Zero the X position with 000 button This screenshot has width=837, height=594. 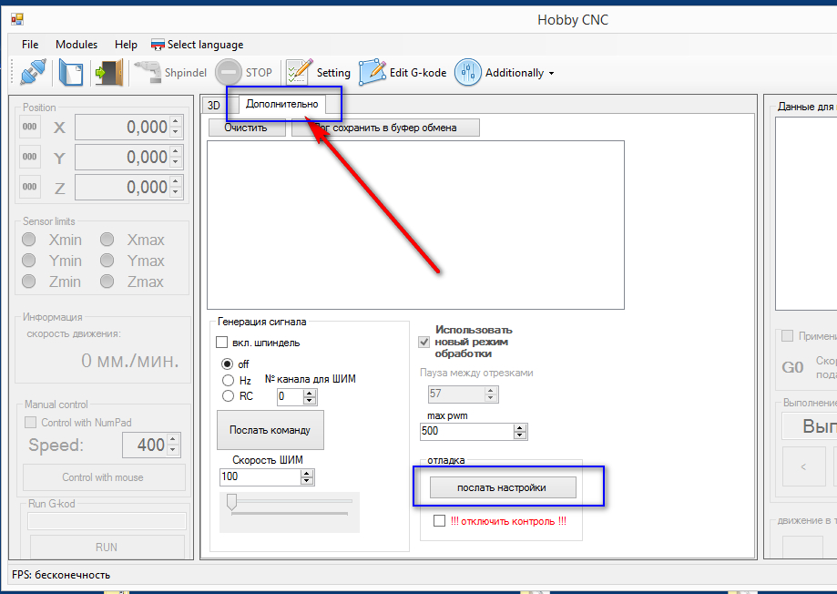tap(30, 127)
